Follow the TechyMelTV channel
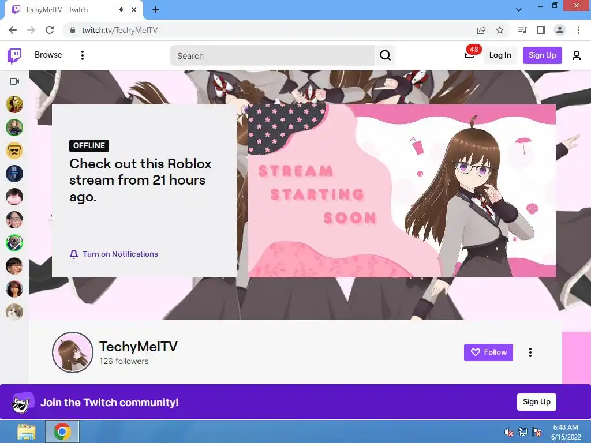Screen dimensions: 591x443 pos(488,352)
